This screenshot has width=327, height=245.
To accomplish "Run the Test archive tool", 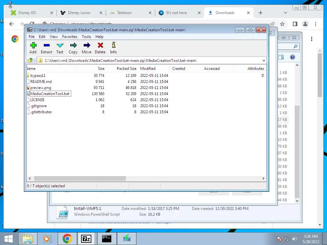I will pos(60,48).
